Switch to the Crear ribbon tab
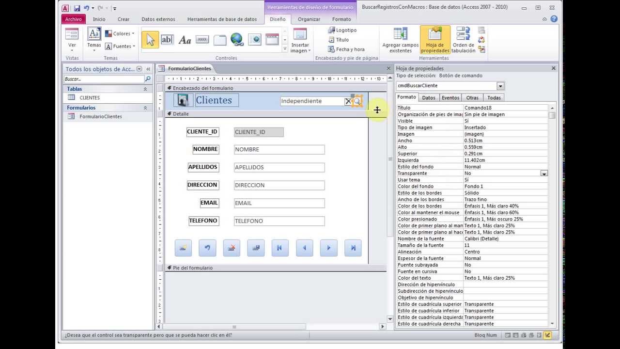The image size is (620, 349). click(x=124, y=19)
